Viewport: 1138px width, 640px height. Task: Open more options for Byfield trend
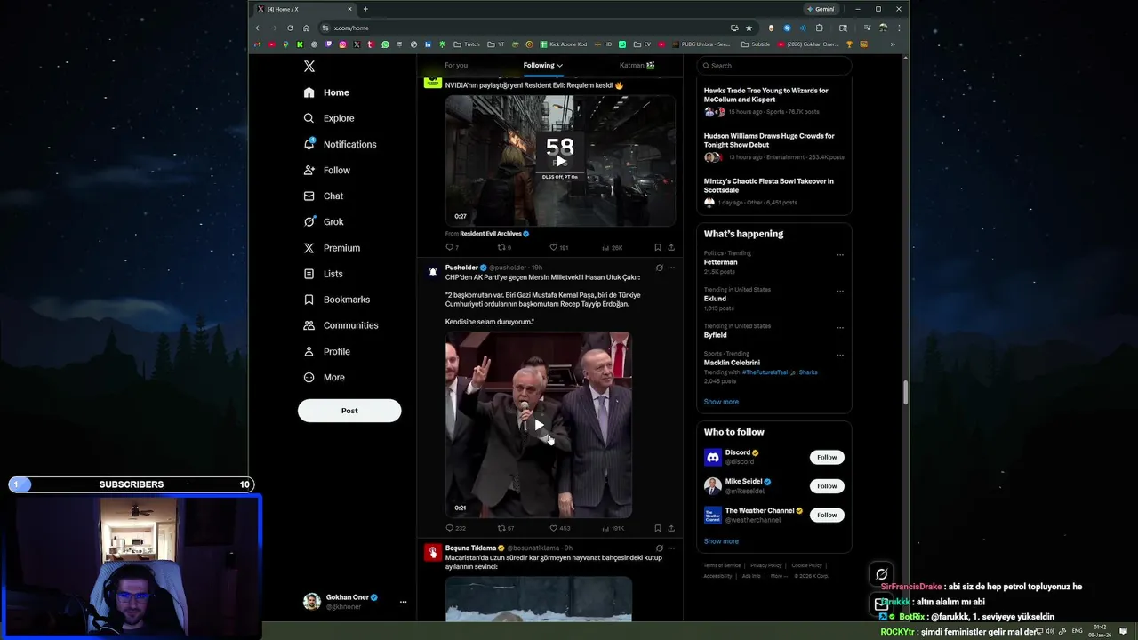840,328
